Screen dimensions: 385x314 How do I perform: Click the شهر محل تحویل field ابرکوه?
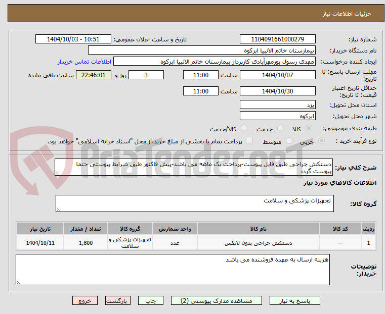[x=277, y=116]
